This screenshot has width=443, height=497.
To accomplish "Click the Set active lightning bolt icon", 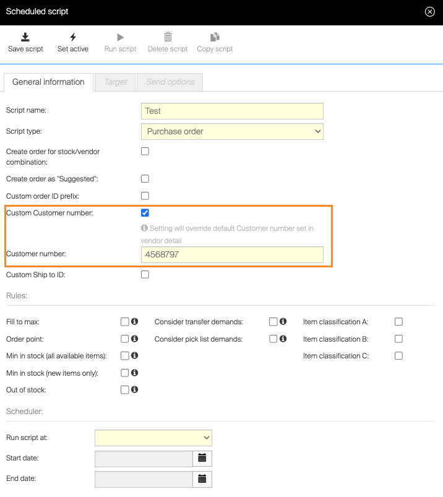I will click(73, 37).
